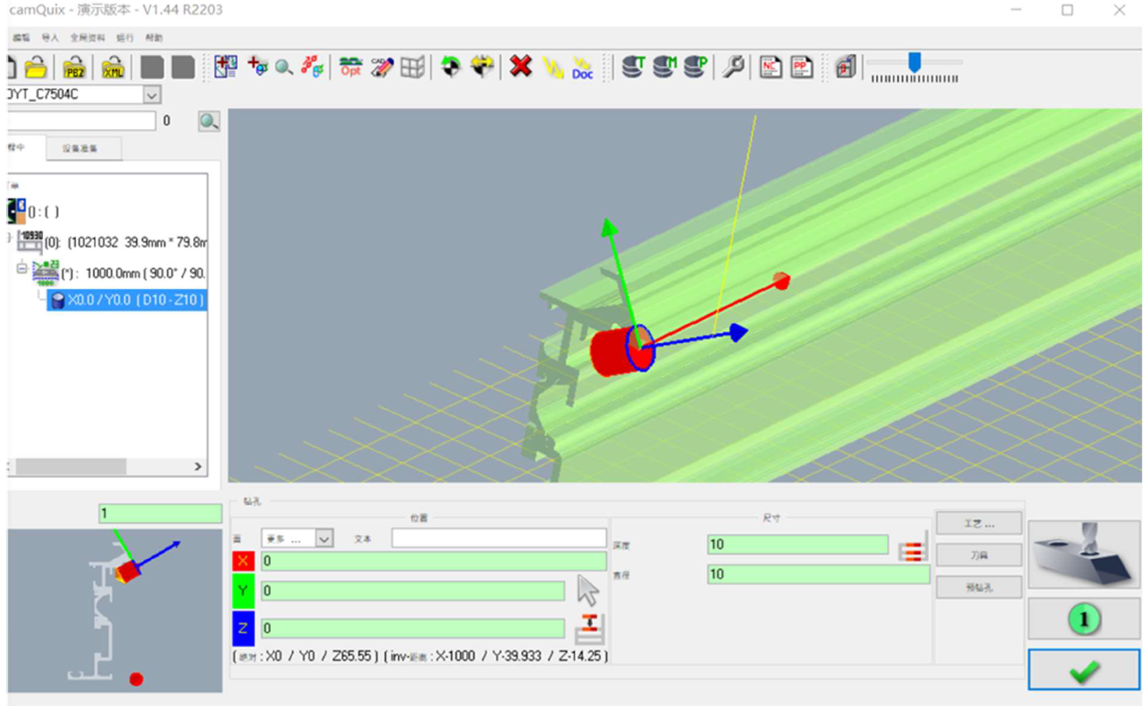Image resolution: width=1144 pixels, height=707 pixels.
Task: Click the Opt optimize toolbar icon
Action: point(350,67)
